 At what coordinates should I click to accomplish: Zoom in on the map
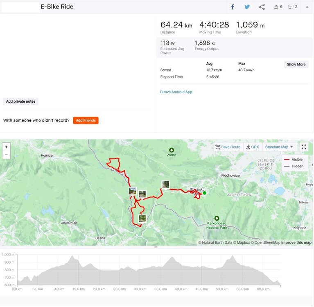6,147
